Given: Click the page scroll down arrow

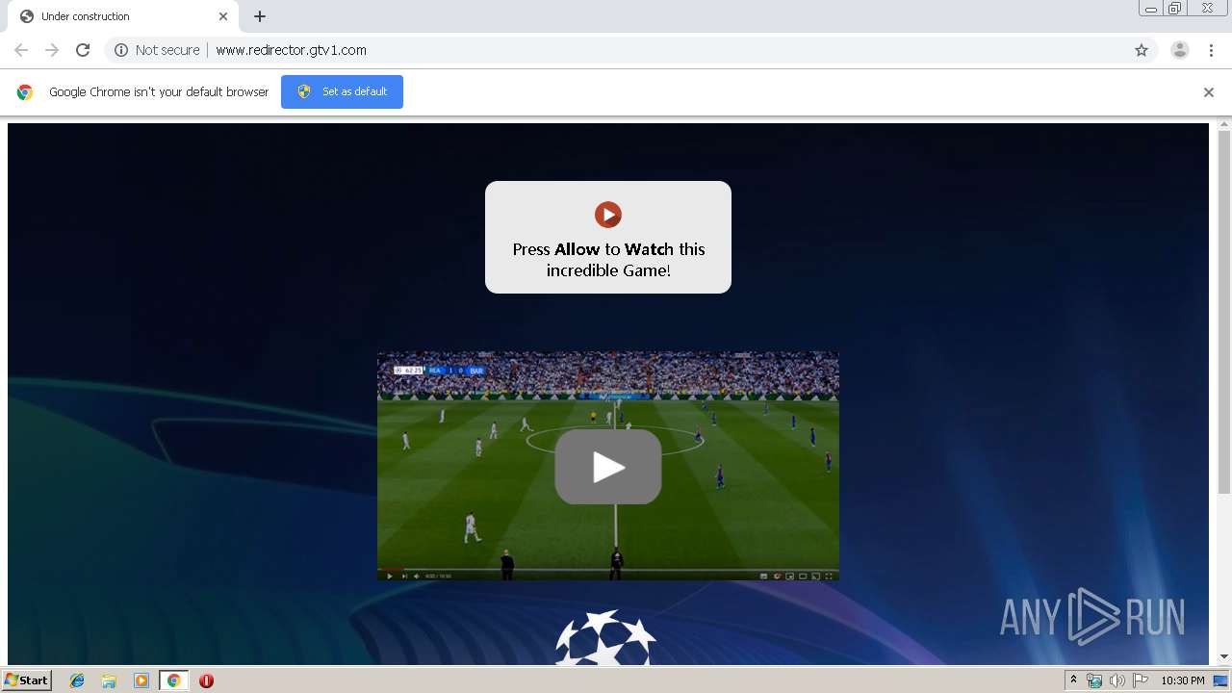Looking at the screenshot, I should click(x=1224, y=657).
